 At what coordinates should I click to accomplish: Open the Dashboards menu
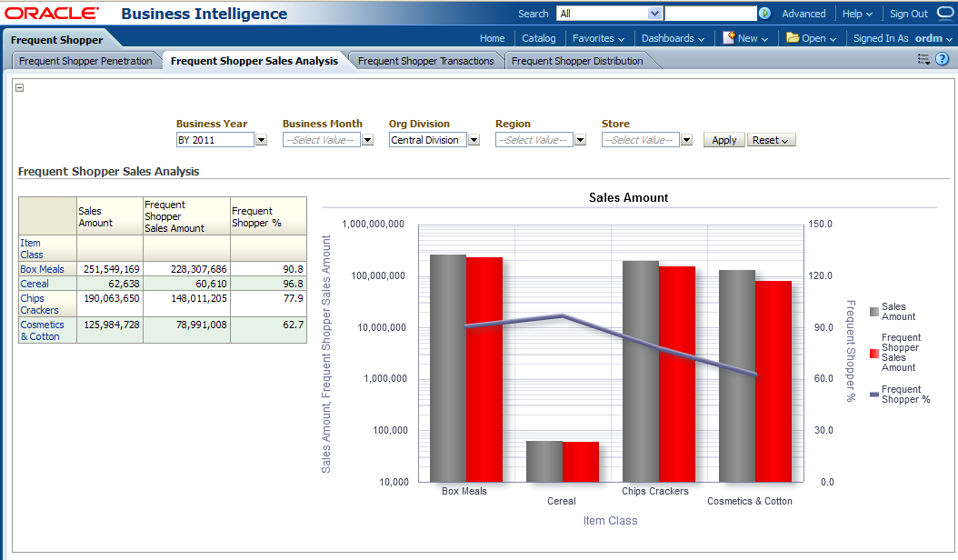pos(673,38)
